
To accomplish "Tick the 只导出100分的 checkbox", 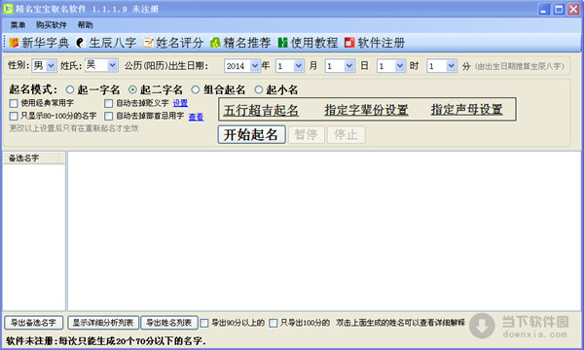I will point(273,323).
